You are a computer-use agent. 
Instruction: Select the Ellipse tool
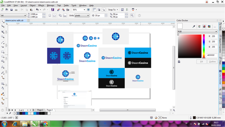(x=2, y=56)
